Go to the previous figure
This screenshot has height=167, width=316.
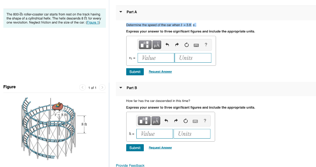pyautogui.click(x=82, y=88)
